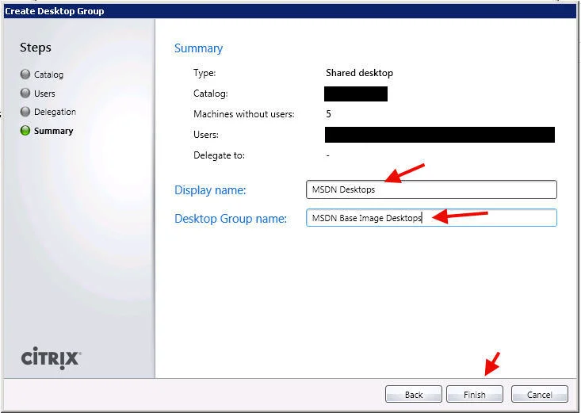Select the Summary step label in sidebar

(53, 131)
